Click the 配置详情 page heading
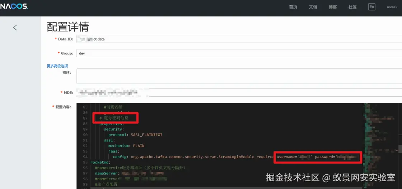402x189 pixels. pyautogui.click(x=68, y=26)
